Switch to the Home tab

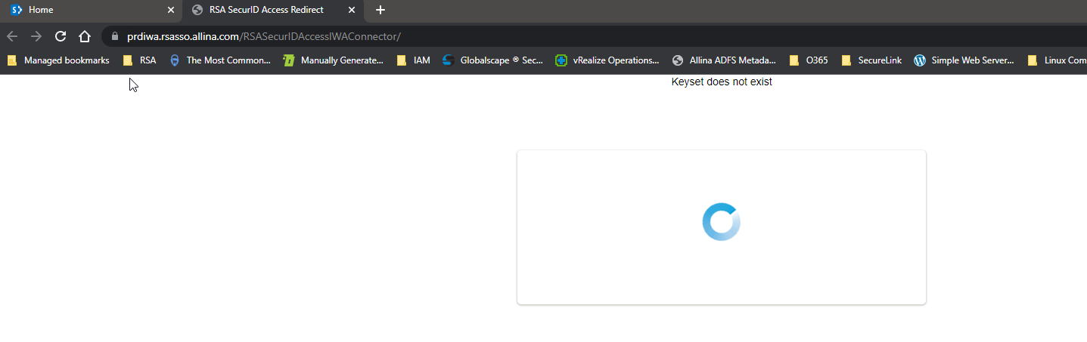point(83,10)
